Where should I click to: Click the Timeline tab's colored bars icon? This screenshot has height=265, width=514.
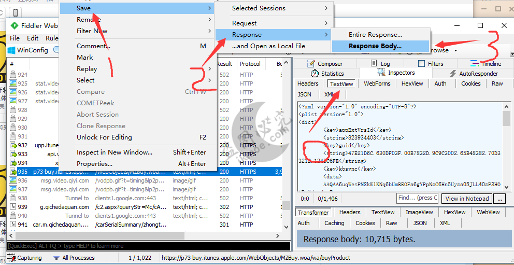click(474, 63)
